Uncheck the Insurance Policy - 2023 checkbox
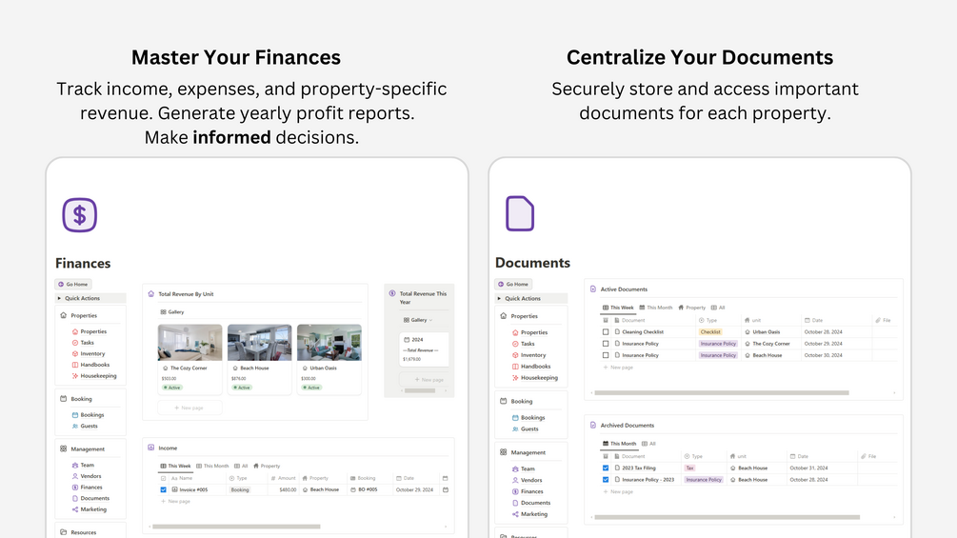 click(606, 480)
